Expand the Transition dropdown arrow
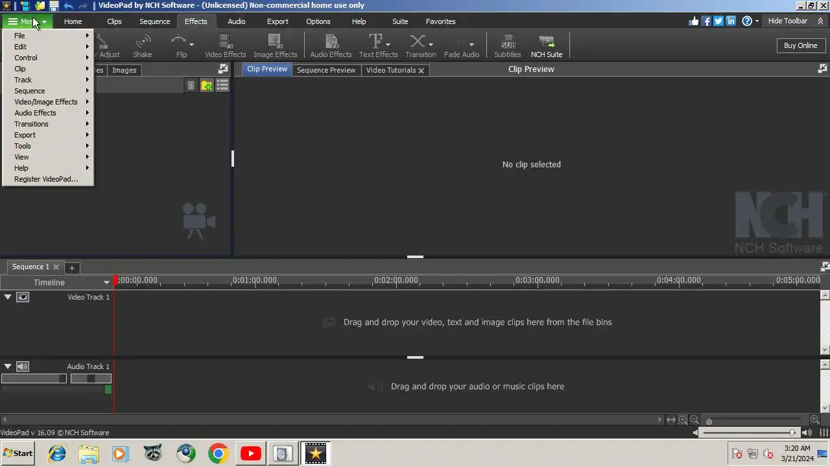This screenshot has height=467, width=830. coord(431,45)
